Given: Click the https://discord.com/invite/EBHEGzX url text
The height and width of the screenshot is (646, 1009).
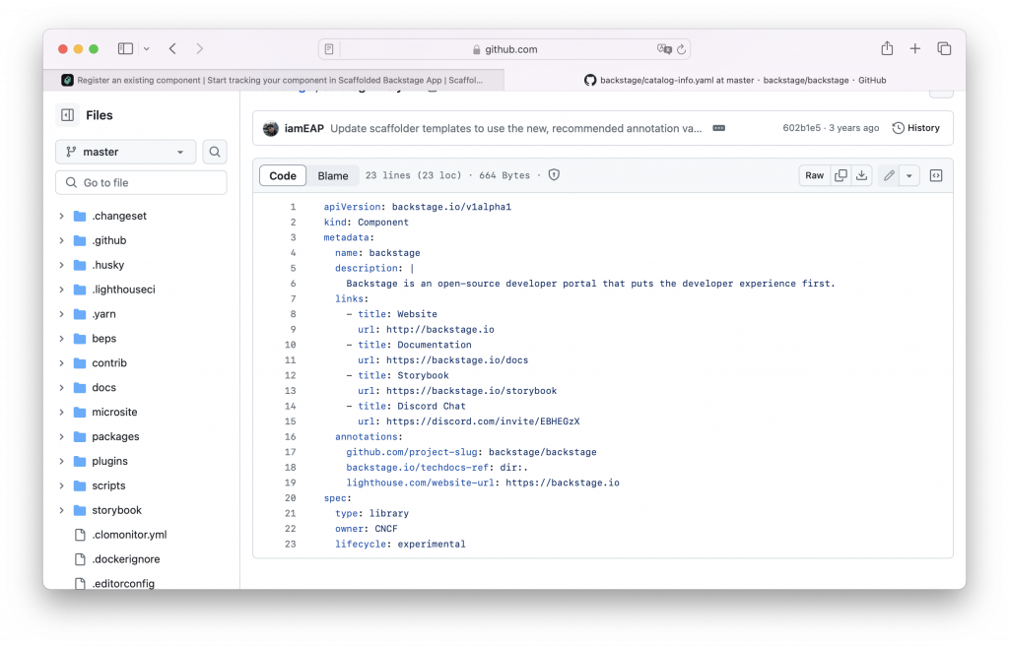Looking at the screenshot, I should [x=483, y=421].
